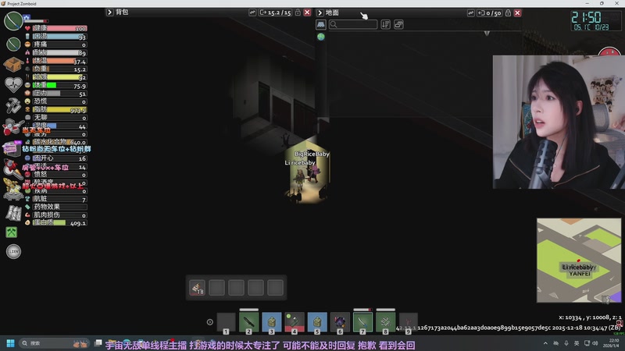Close the 地面 ground panel
625x351 pixels.
tap(518, 13)
